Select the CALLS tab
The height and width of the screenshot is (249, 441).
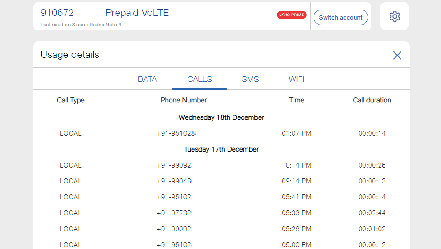click(199, 79)
